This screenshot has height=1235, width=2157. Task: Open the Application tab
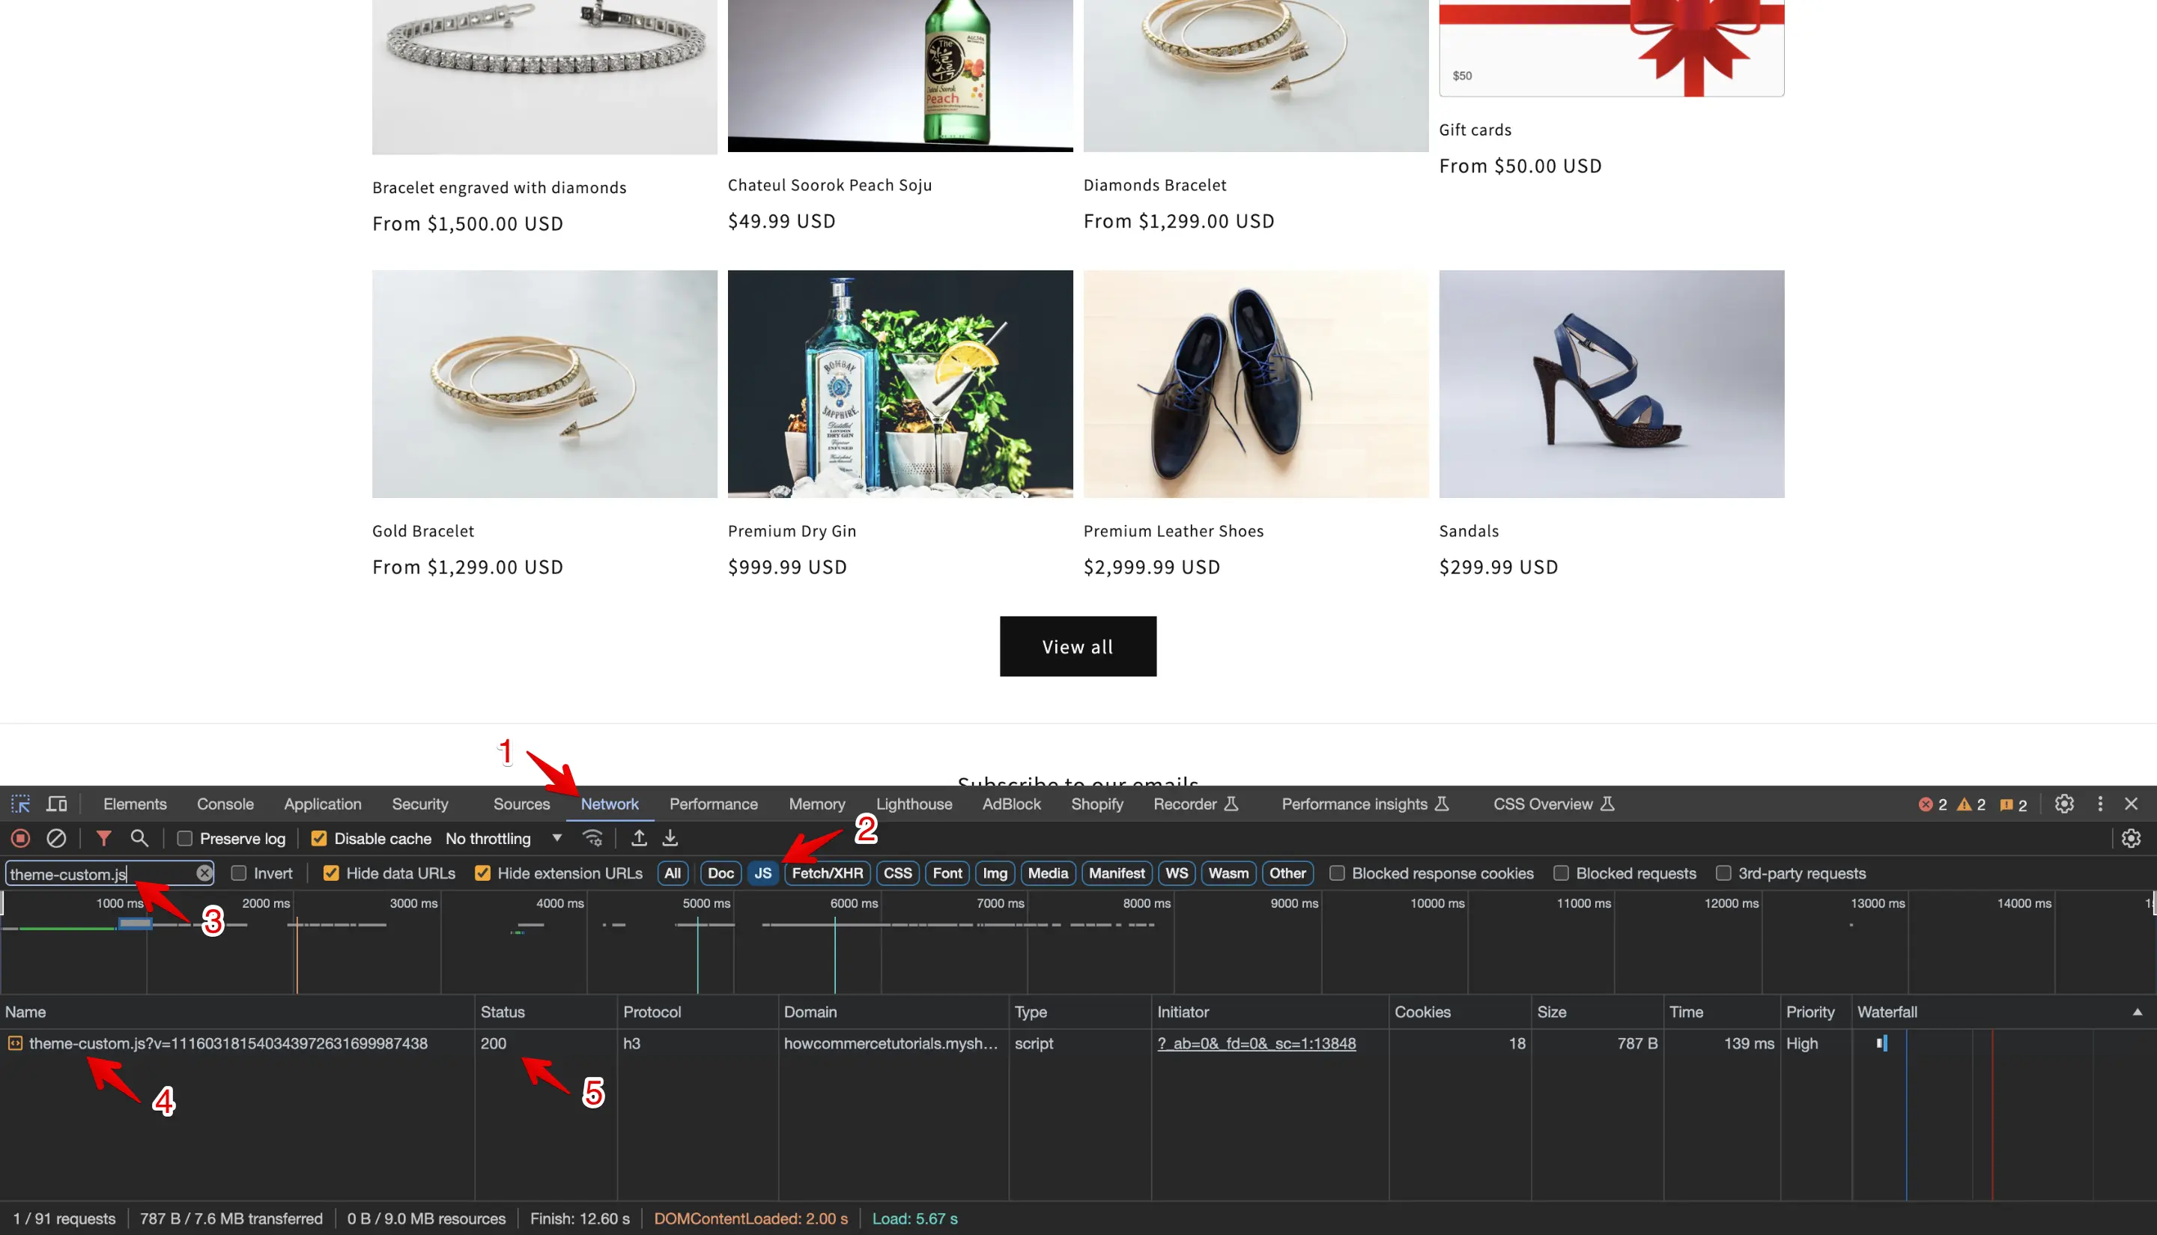click(x=322, y=804)
